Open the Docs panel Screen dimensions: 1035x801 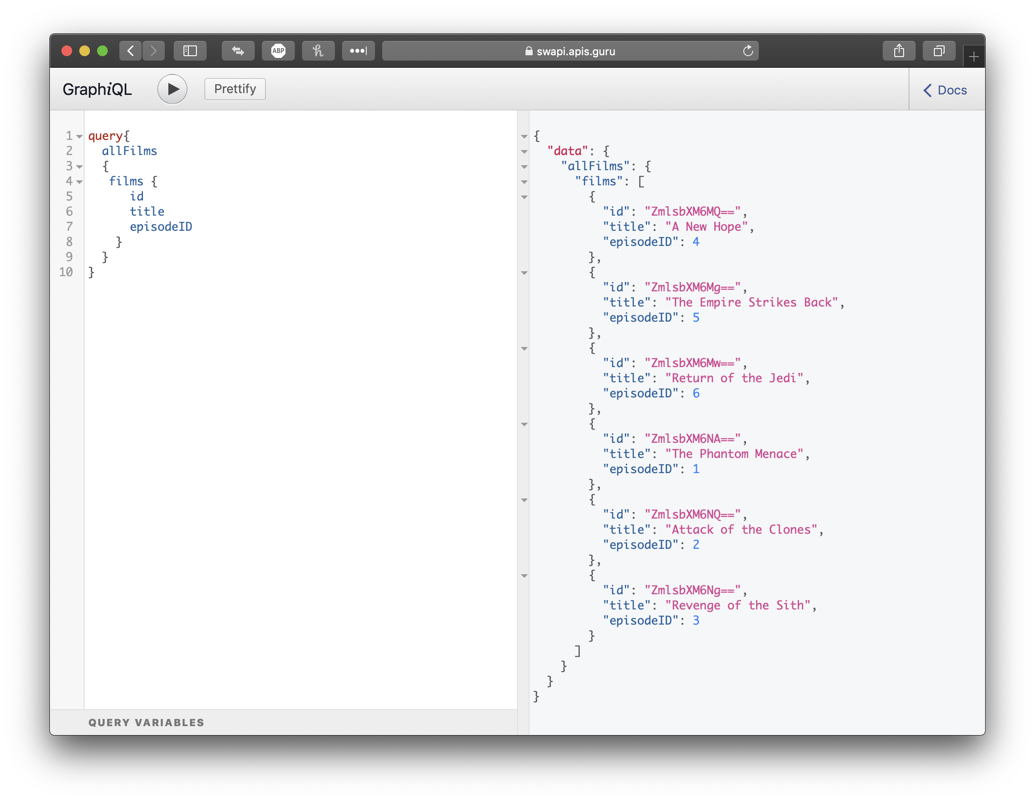pos(945,90)
